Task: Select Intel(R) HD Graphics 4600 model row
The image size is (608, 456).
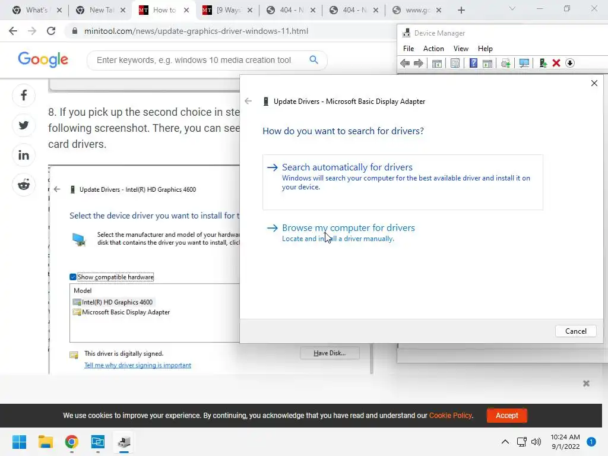Action: tap(113, 302)
